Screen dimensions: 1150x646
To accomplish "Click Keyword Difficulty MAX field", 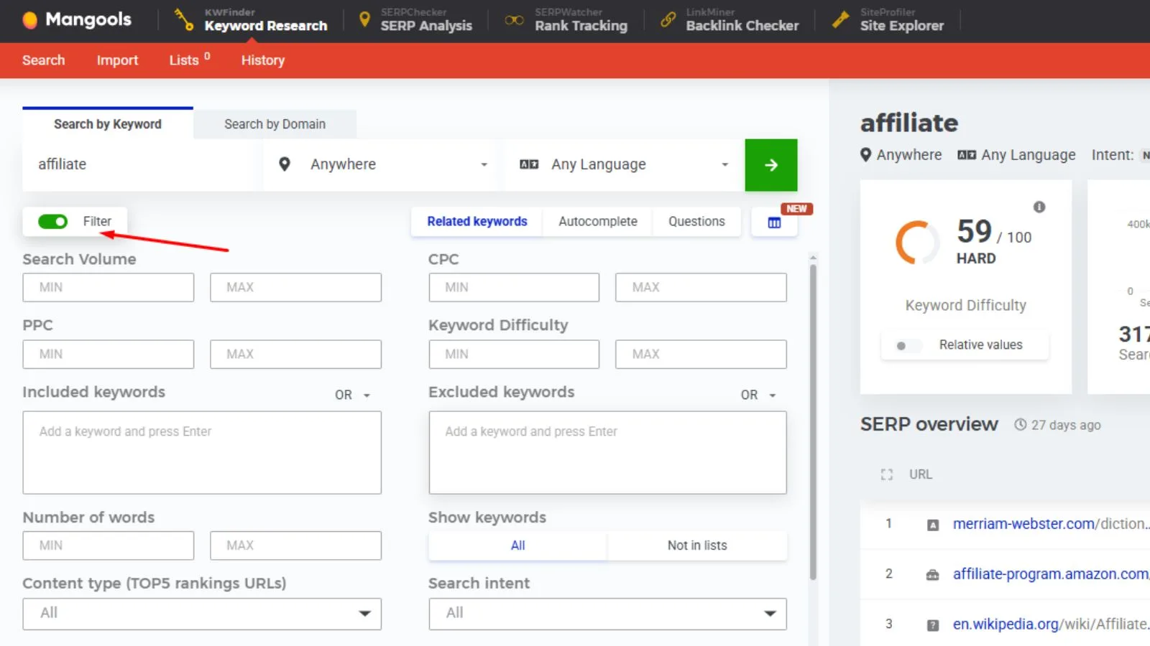I will pos(701,354).
